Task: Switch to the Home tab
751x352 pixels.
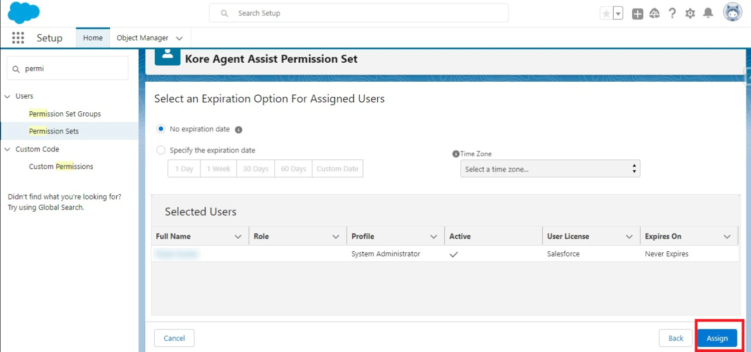Action: [93, 37]
